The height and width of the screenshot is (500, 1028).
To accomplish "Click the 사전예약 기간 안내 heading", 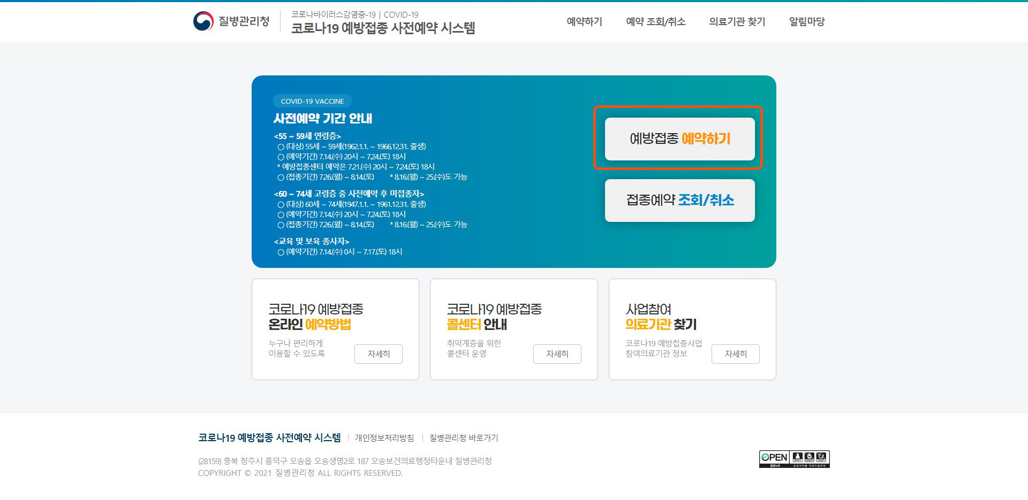I will (323, 118).
